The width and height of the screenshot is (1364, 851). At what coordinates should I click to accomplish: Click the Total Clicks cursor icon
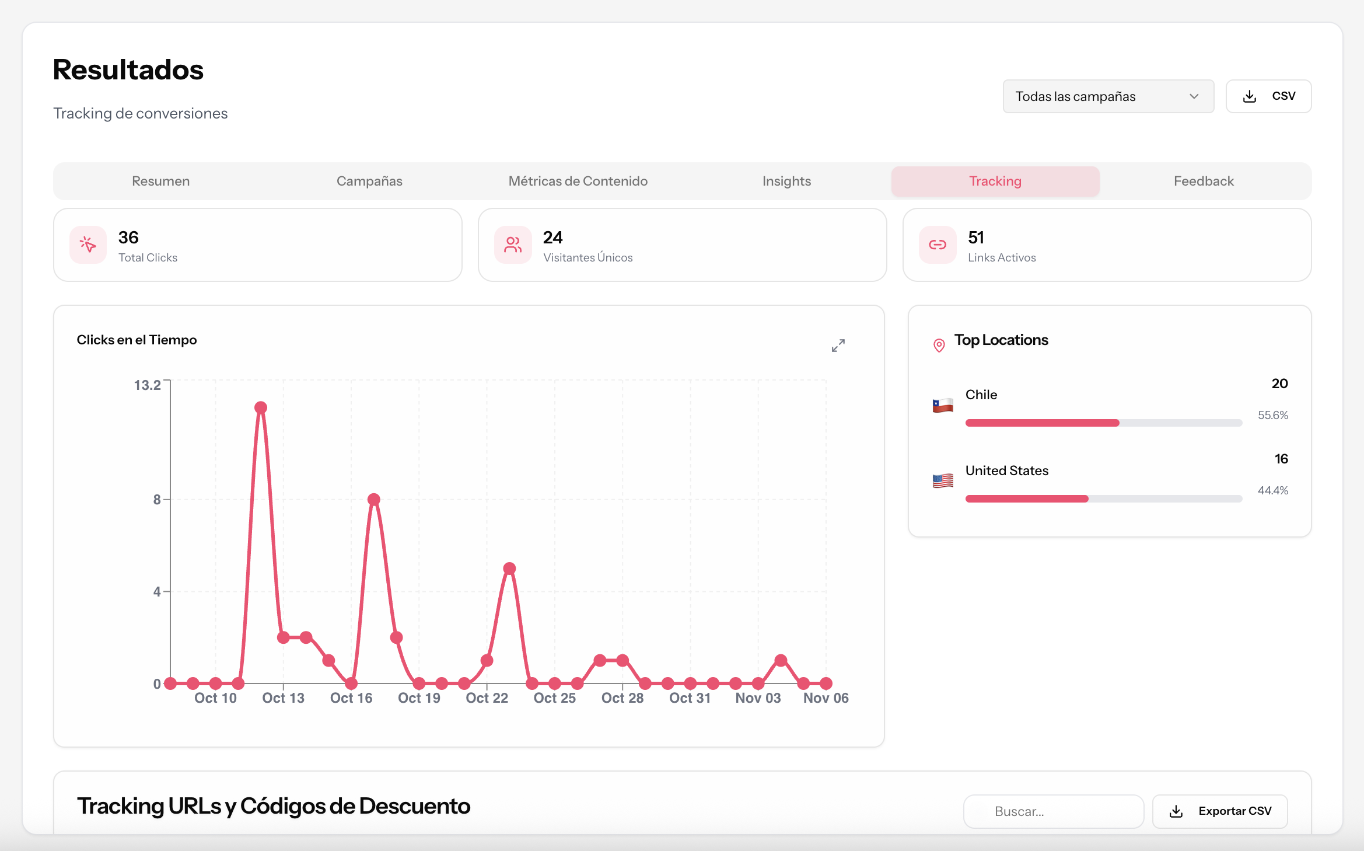click(x=88, y=245)
